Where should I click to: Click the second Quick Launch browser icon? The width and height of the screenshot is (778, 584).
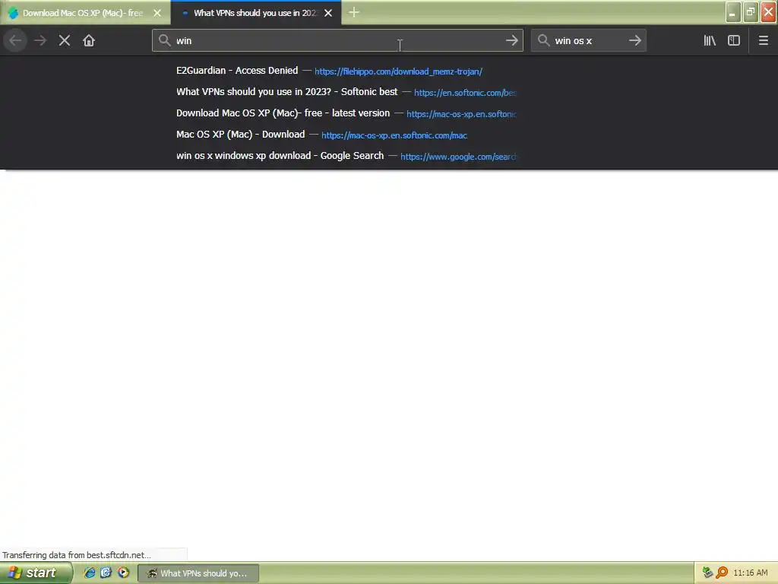pos(106,573)
